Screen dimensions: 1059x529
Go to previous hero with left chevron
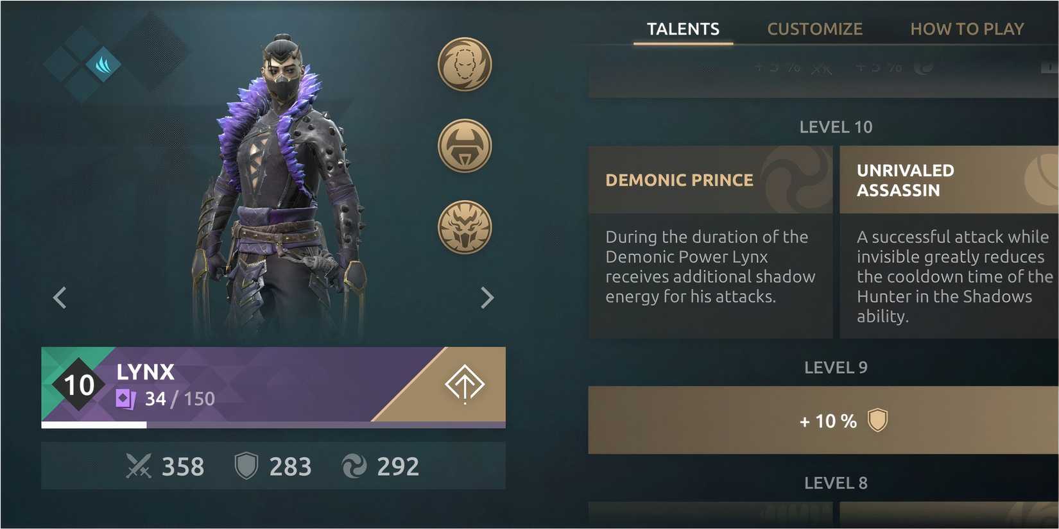pyautogui.click(x=60, y=298)
